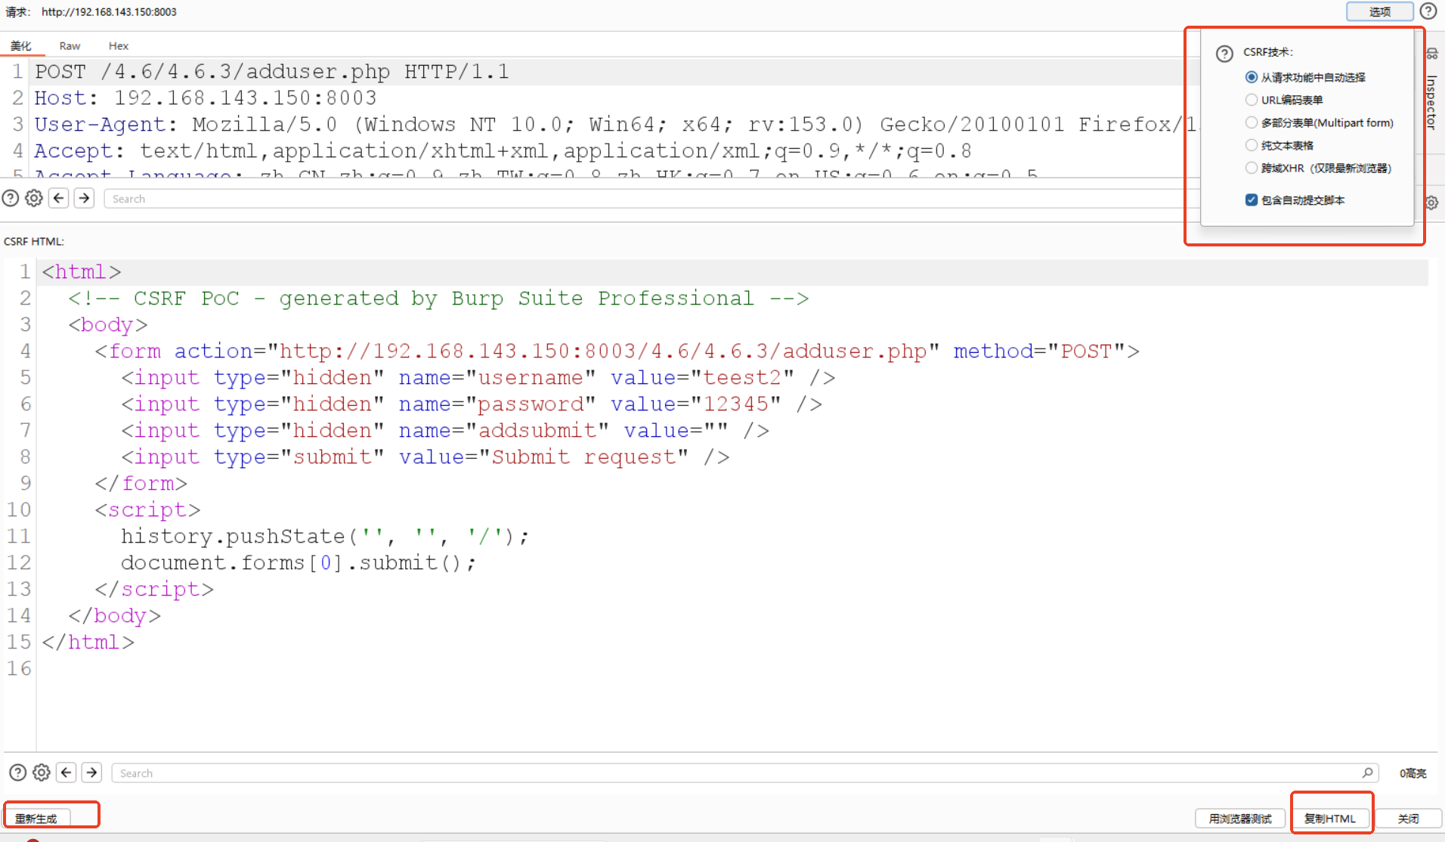Click the help icon next to 选项 button
This screenshot has height=842, width=1445.
tap(1428, 11)
